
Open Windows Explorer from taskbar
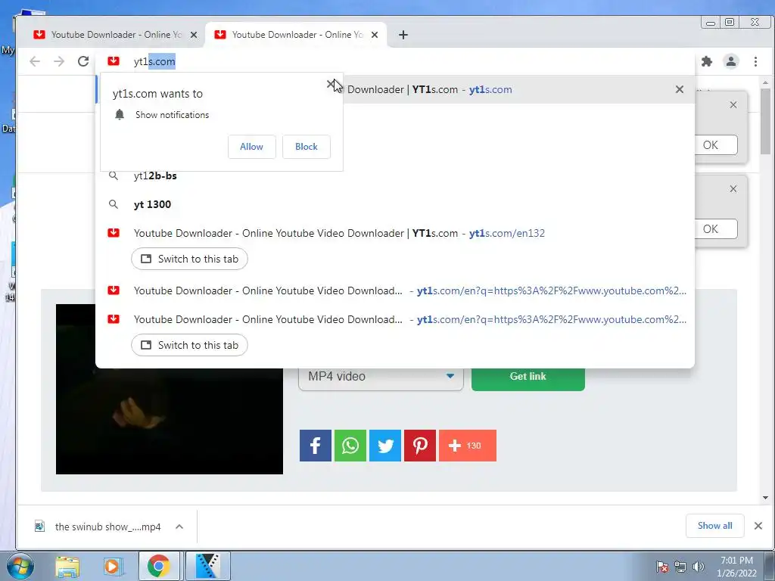[67, 566]
